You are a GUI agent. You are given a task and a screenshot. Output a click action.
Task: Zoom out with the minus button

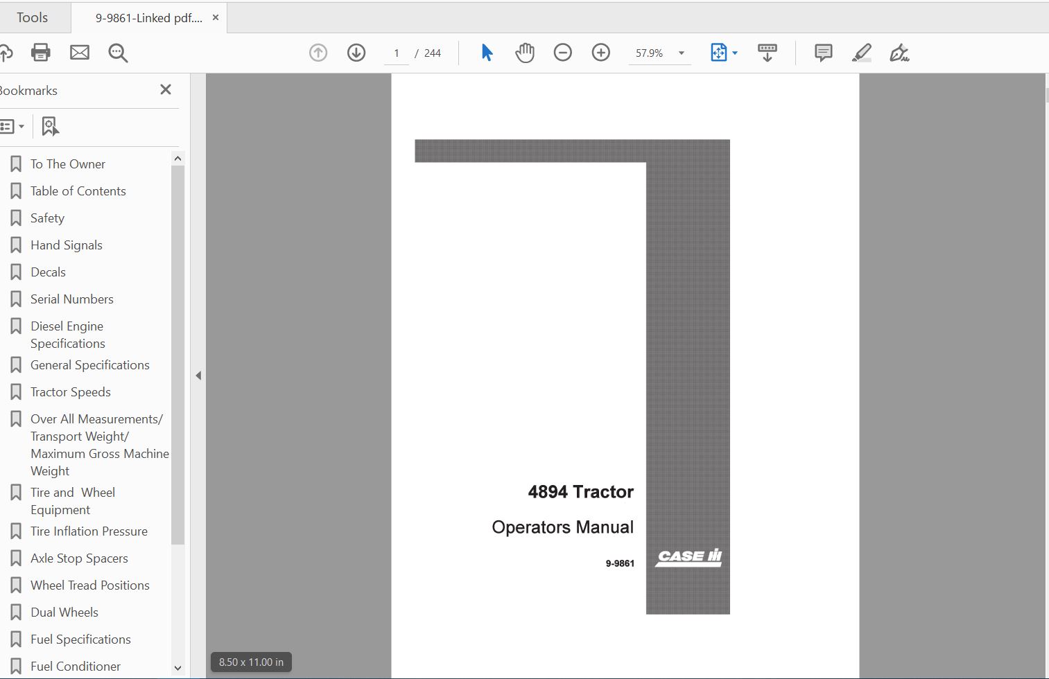pyautogui.click(x=563, y=53)
